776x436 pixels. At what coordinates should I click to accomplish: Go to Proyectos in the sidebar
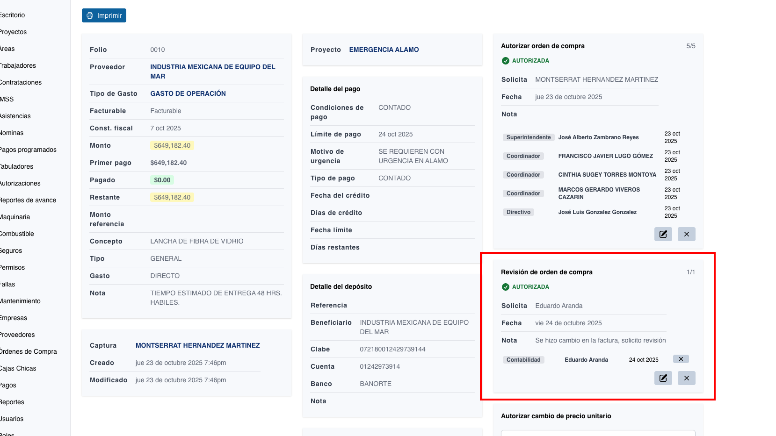tap(13, 32)
